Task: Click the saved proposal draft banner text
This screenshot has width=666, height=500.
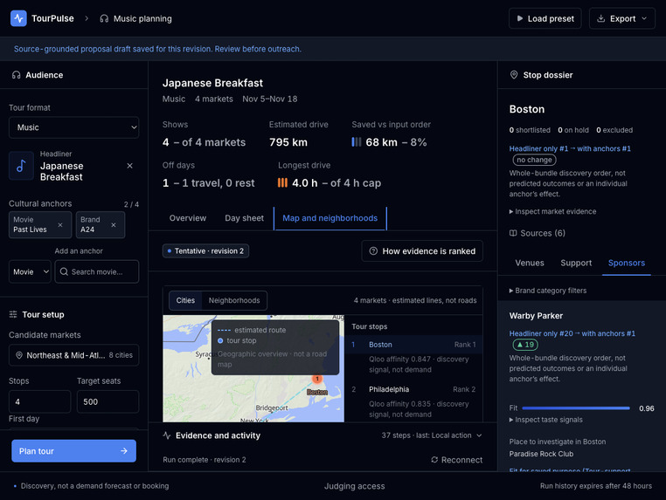Action: point(157,49)
